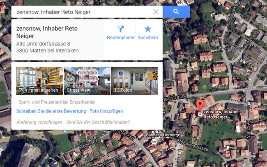Screen dimensions: 267x167
Task: Select Balmer's Herberge lodging icon
Action: (154, 142)
